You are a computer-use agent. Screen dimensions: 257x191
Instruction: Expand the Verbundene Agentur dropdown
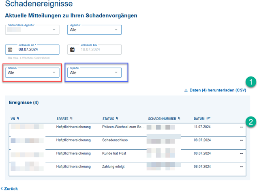[54, 30]
